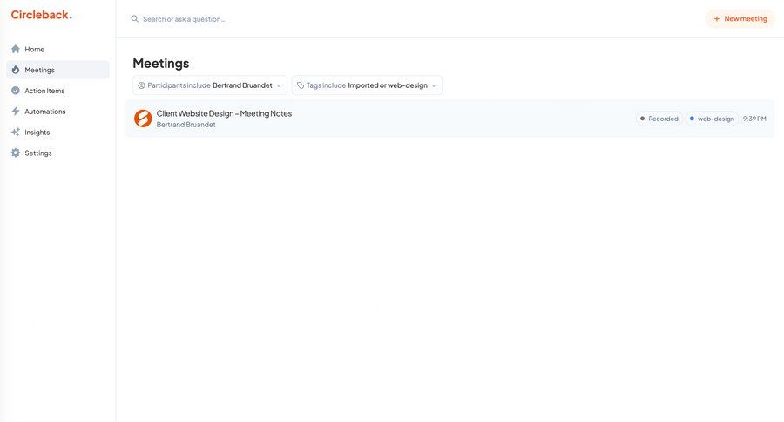Click the web-design tag badge
The image size is (784, 422).
711,119
